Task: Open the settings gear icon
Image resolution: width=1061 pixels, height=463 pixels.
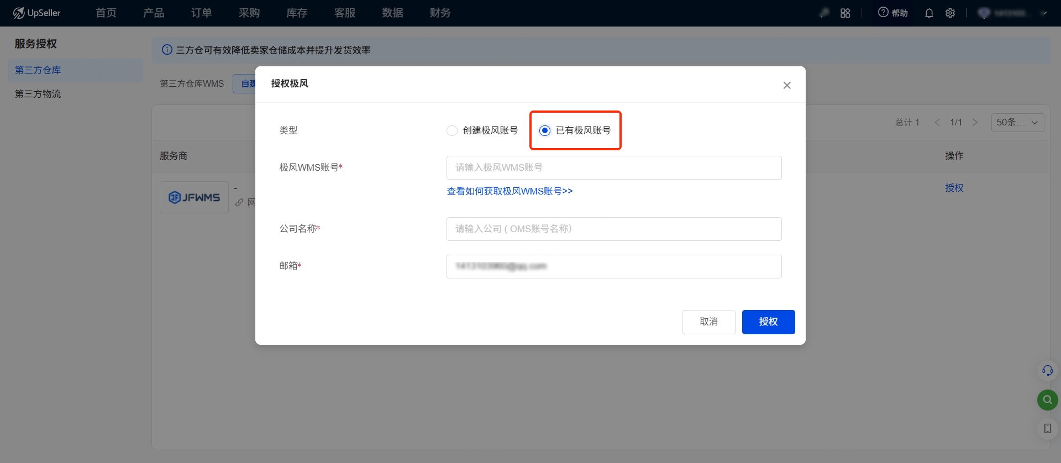Action: point(950,13)
